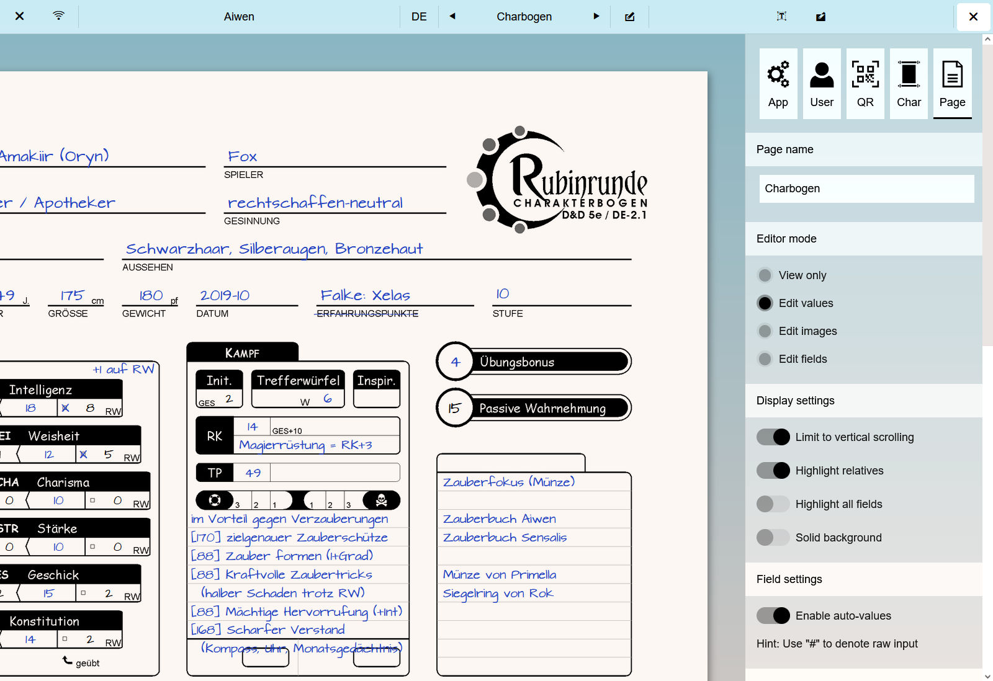Select the View only editor mode
This screenshot has height=681, width=993.
click(765, 275)
